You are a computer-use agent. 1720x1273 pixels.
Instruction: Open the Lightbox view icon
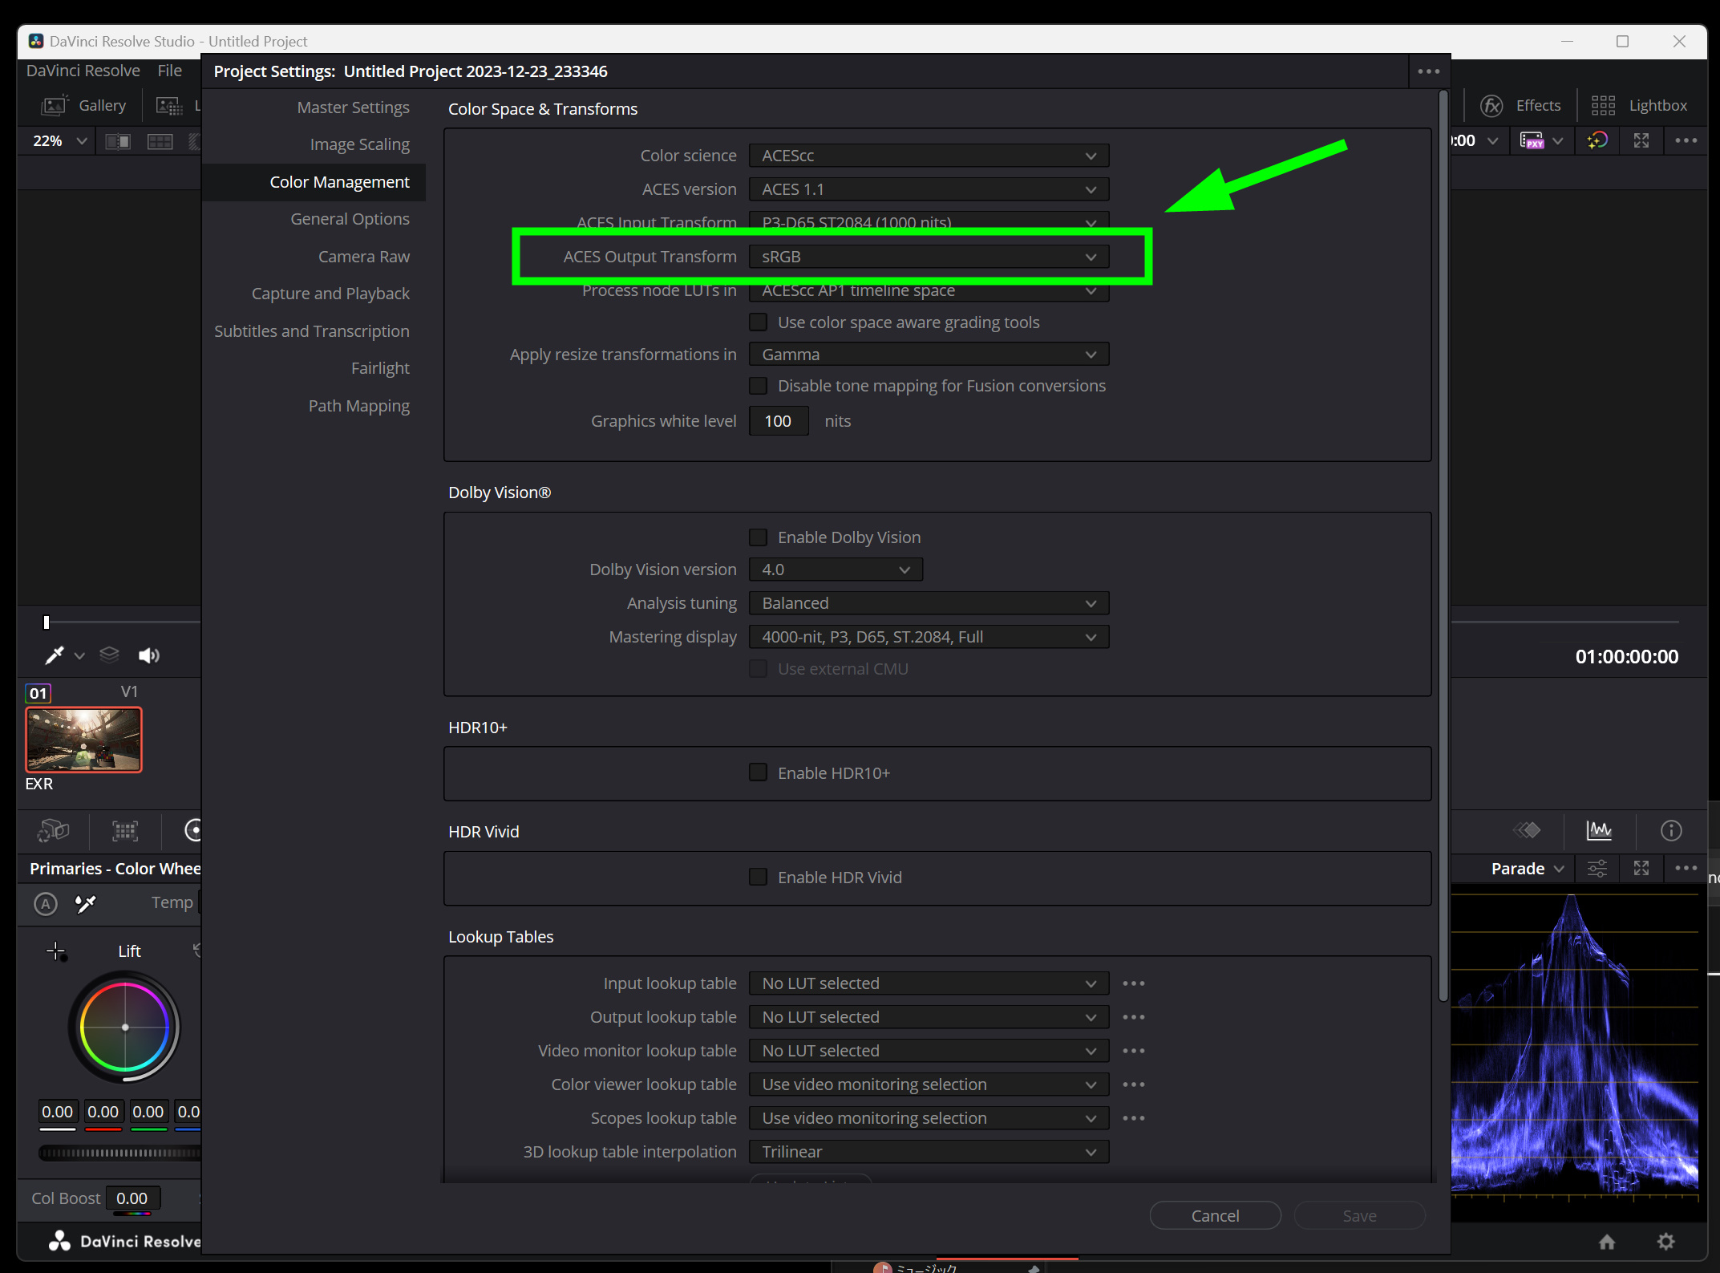(x=1602, y=105)
